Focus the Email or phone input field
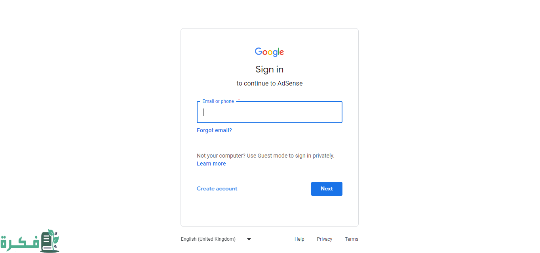 (270, 112)
